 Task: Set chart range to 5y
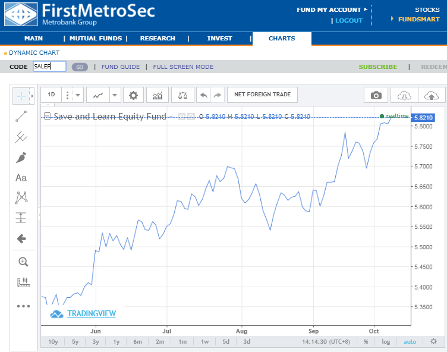pos(75,341)
